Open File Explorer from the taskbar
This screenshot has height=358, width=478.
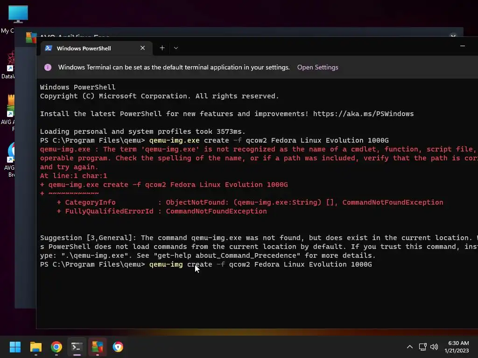coord(35,347)
